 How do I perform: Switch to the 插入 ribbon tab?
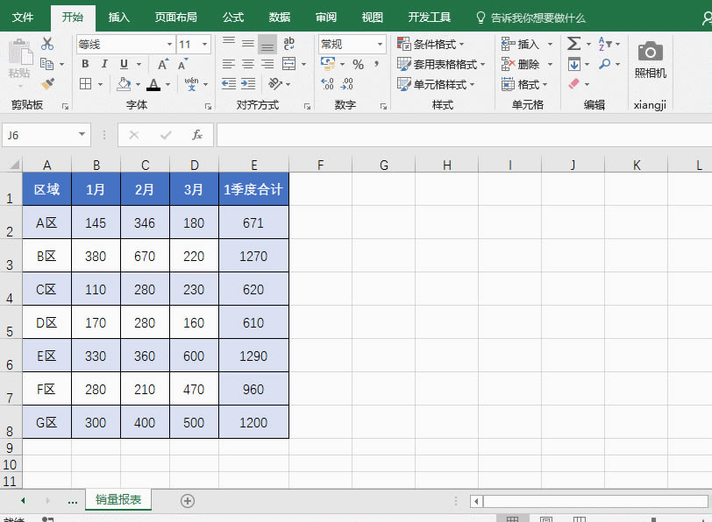[x=118, y=17]
